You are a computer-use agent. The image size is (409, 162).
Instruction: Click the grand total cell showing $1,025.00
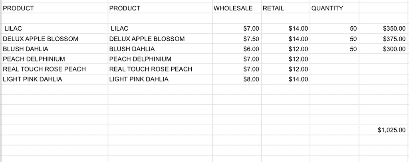pos(383,130)
